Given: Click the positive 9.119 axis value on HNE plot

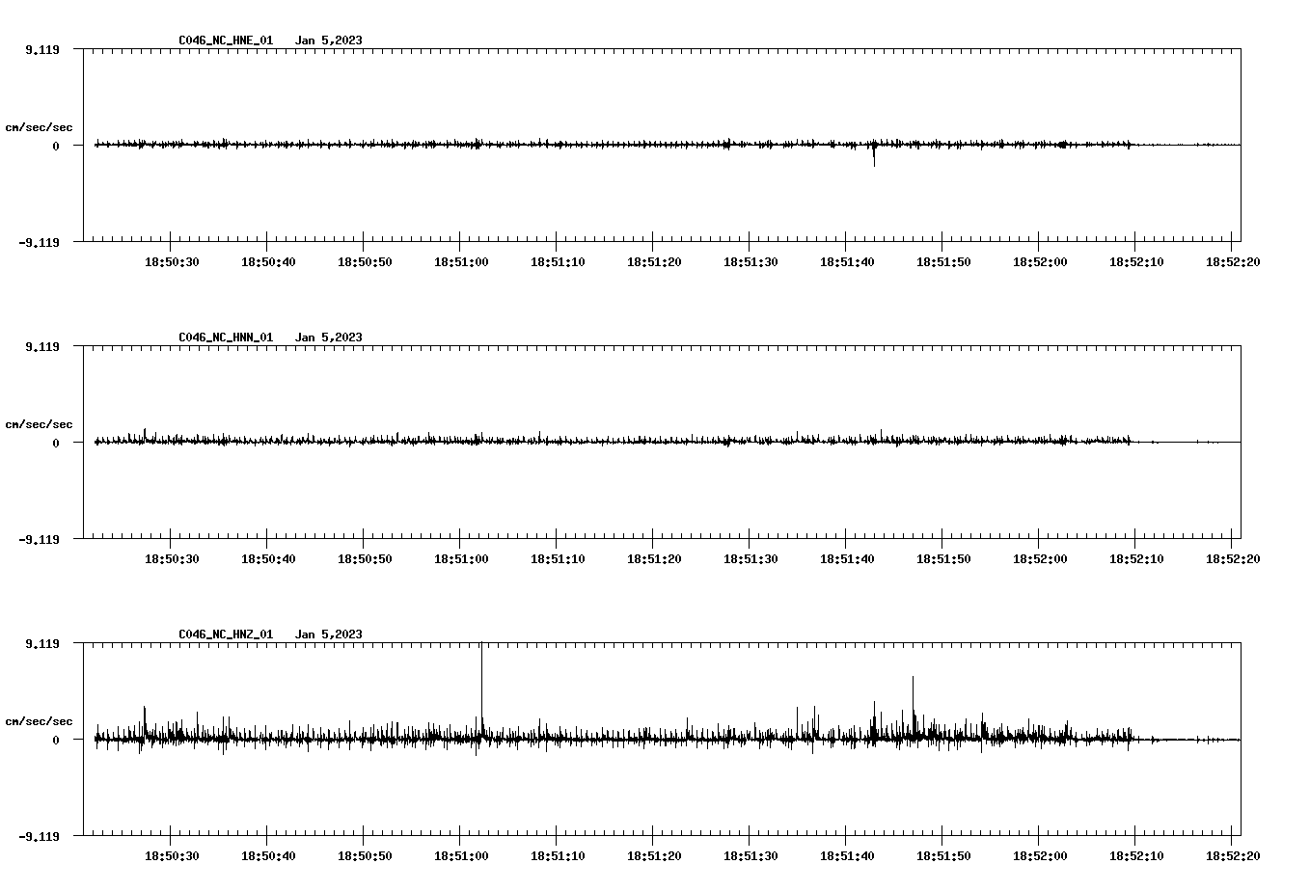Looking at the screenshot, I should (41, 49).
